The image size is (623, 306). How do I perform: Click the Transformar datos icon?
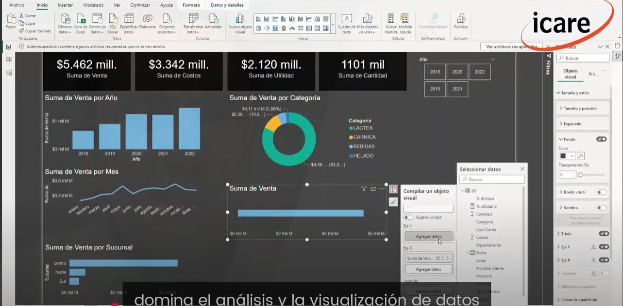193,19
